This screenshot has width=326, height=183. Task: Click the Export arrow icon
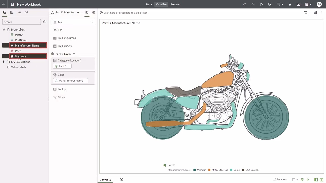pos(298,4)
